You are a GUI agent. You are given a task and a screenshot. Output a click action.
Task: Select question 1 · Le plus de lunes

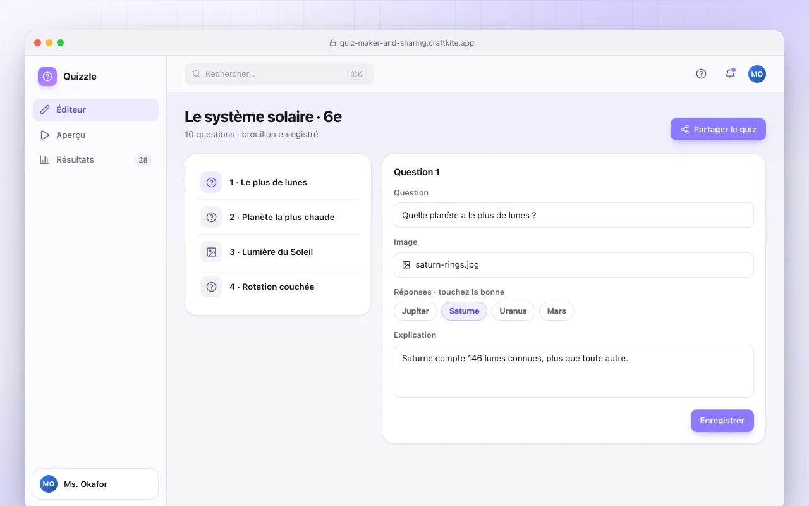pos(278,182)
